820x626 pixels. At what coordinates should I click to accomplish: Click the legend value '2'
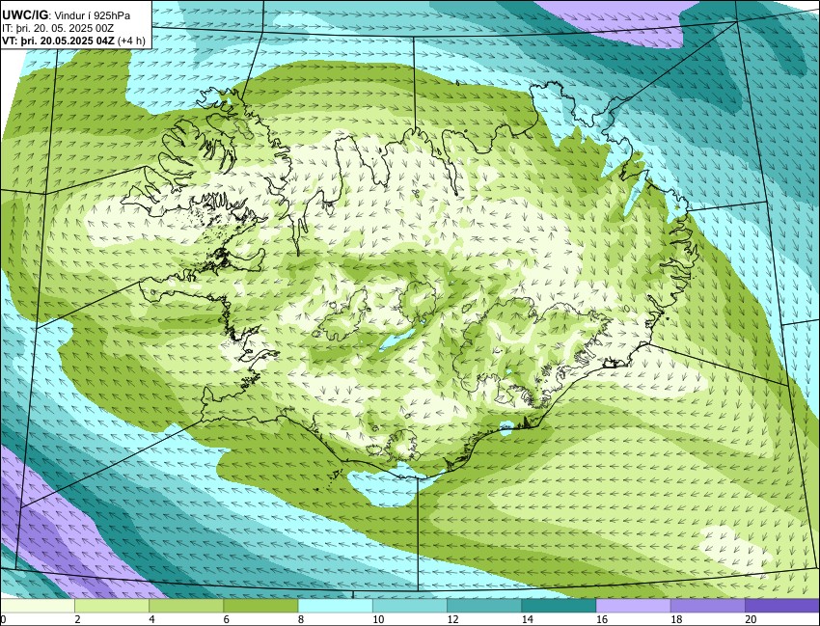pyautogui.click(x=77, y=619)
